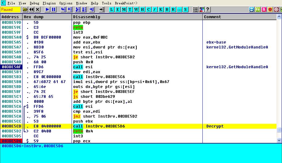This screenshot has height=163, width=282.
Task: Open the BreakPoint-> menu
Action: point(126,3)
